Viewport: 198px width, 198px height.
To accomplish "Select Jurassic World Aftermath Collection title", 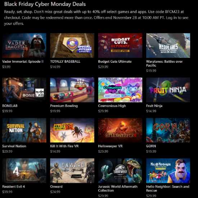I will point(118,188).
